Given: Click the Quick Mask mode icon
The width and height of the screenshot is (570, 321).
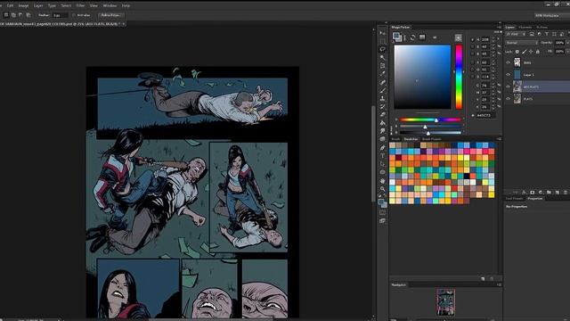Looking at the screenshot, I should tap(382, 212).
